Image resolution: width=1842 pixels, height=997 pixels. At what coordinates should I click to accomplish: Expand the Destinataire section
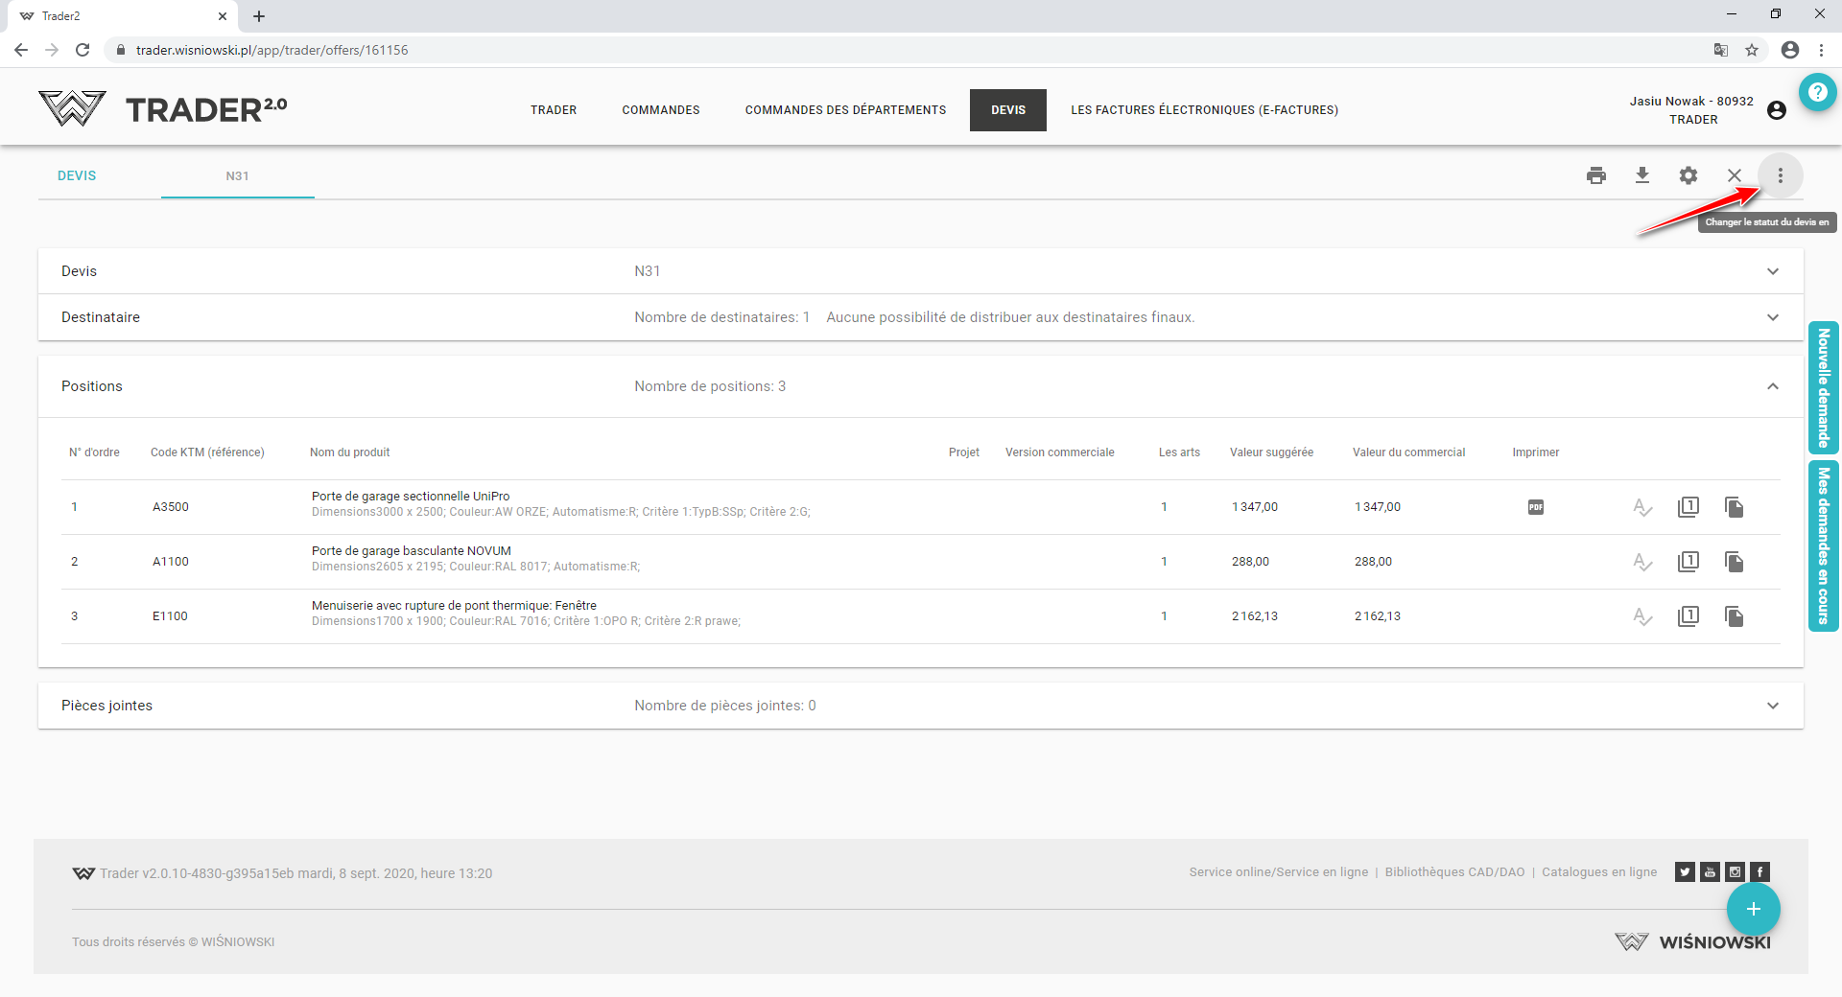(x=1773, y=317)
